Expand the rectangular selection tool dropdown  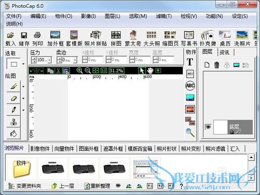(23, 64)
